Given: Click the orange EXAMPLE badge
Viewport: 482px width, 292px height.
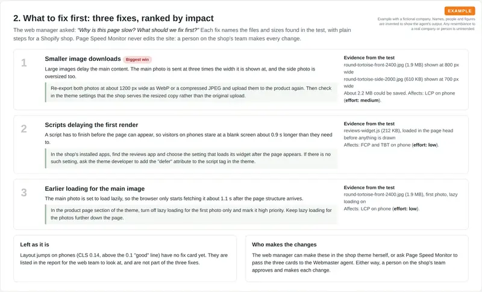Looking at the screenshot, I should 460,11.
